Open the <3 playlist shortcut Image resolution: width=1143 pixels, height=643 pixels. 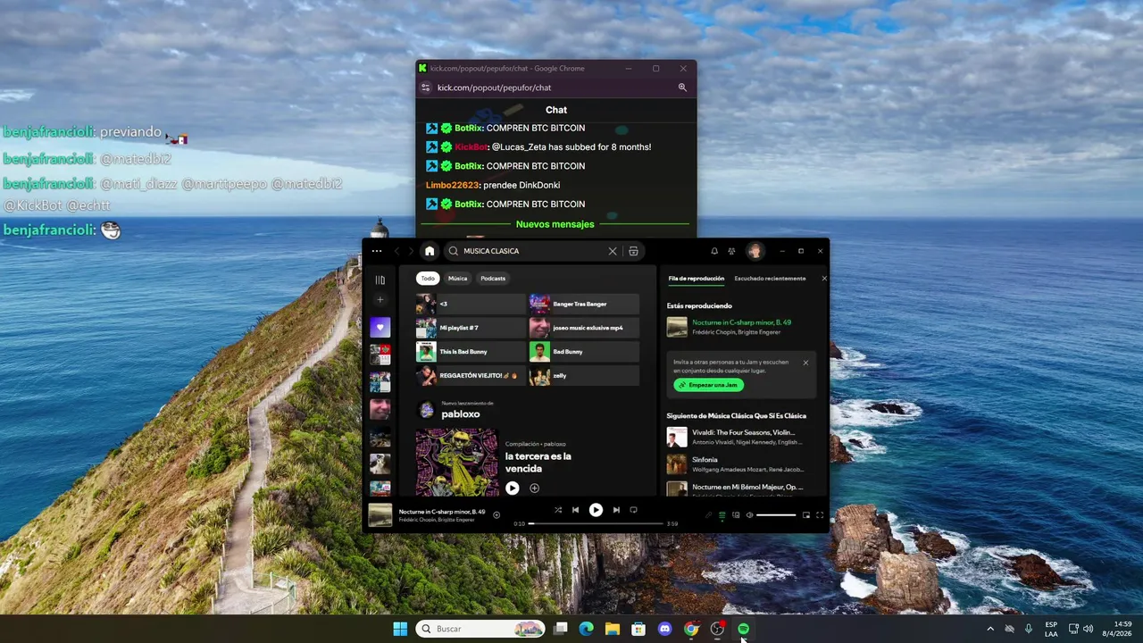click(471, 304)
